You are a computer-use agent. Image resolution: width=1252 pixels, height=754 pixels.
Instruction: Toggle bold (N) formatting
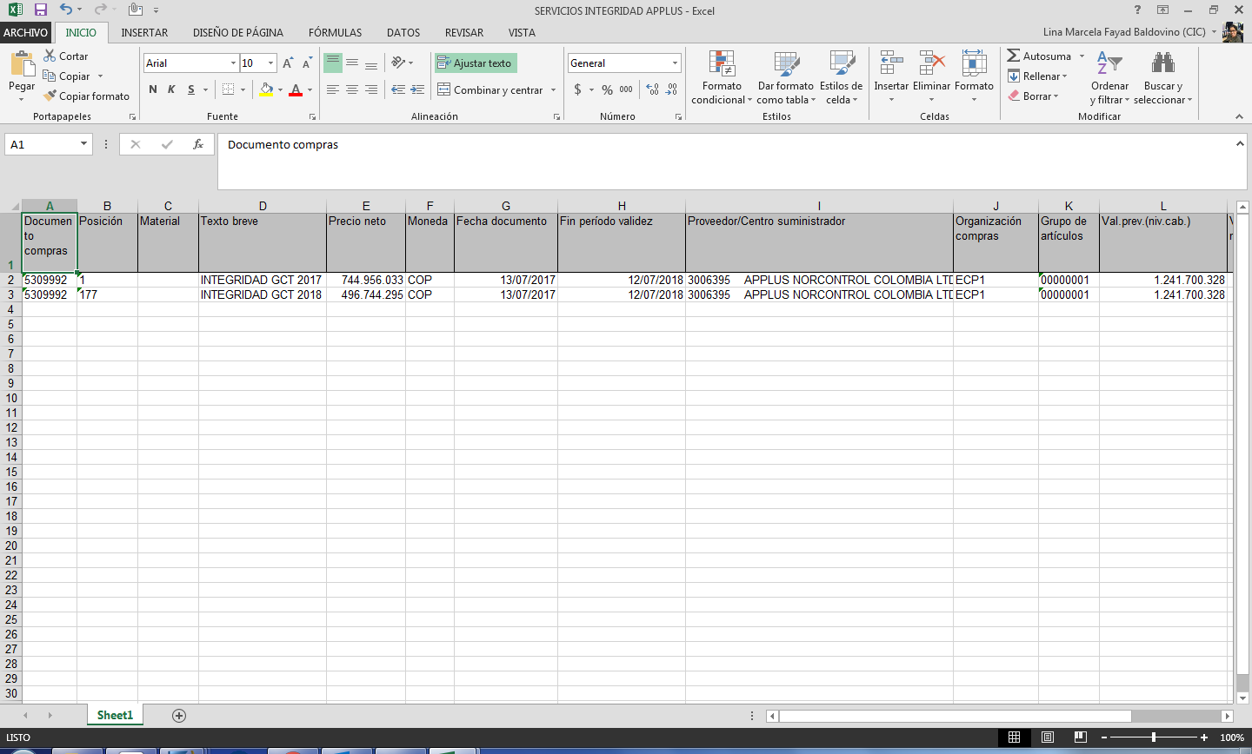point(153,89)
